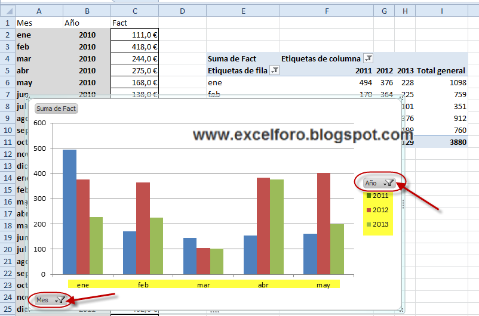479x316 pixels.
Task: Select row 4 header
Action: point(8,58)
